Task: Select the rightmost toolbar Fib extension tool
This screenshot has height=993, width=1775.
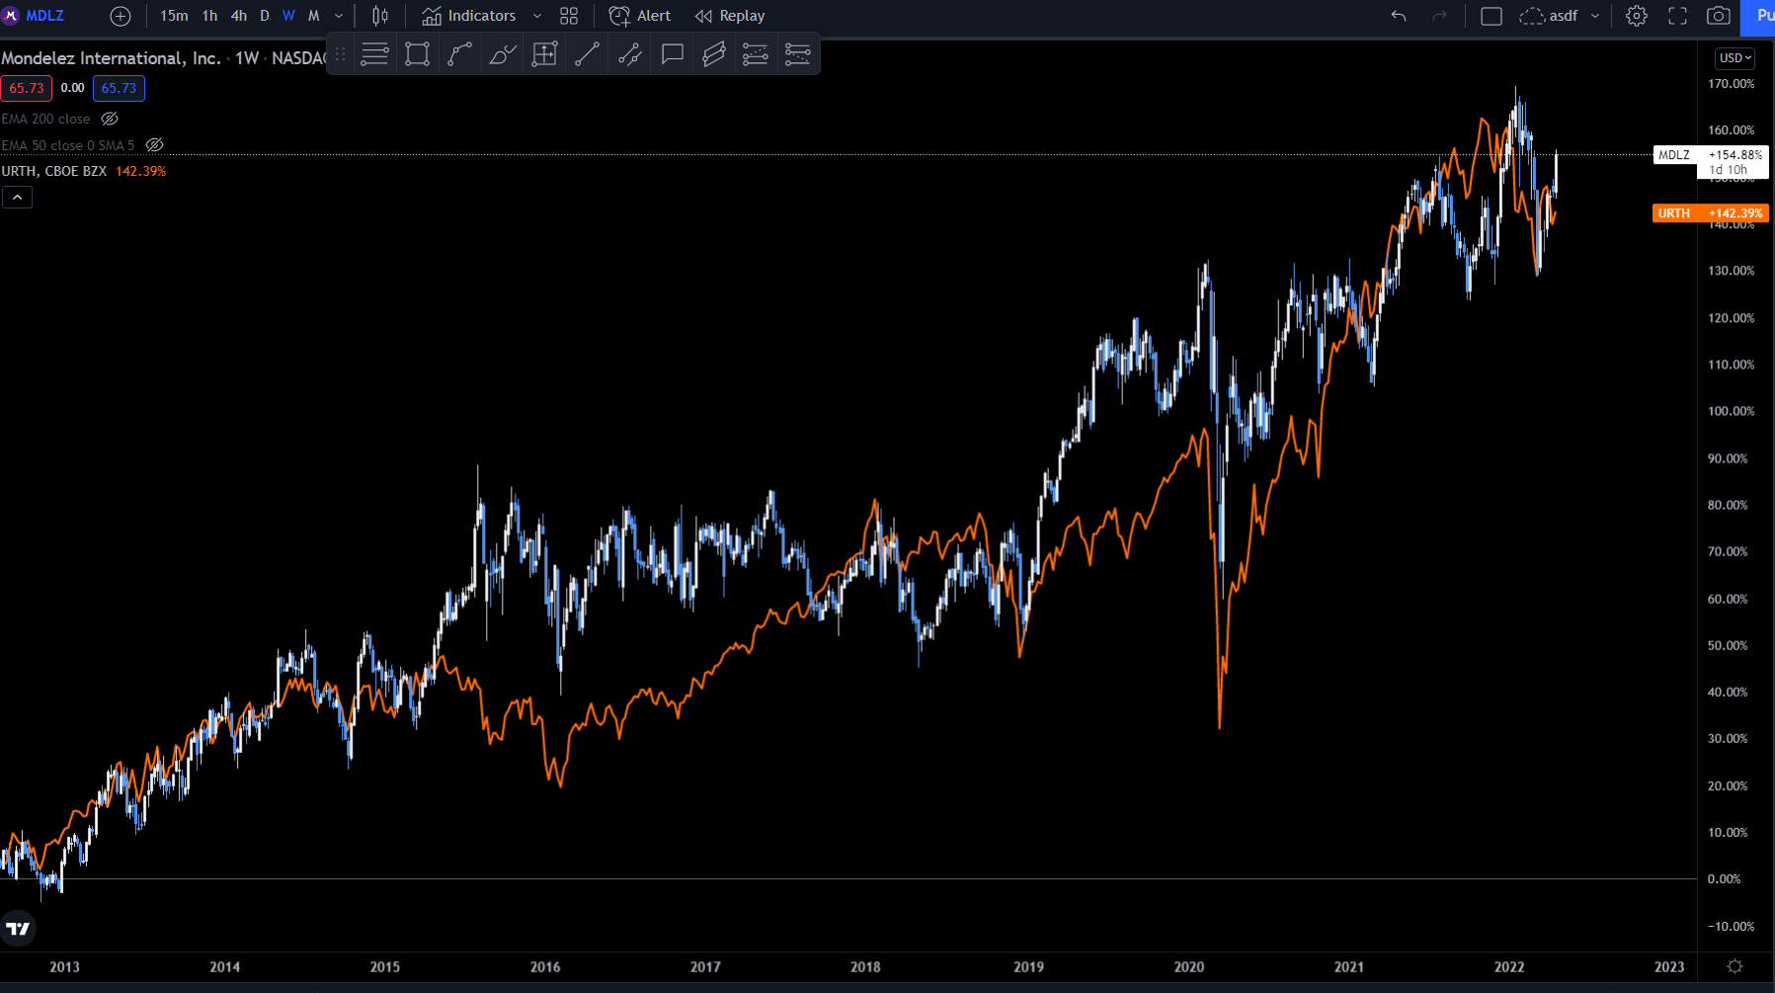Action: pos(798,54)
